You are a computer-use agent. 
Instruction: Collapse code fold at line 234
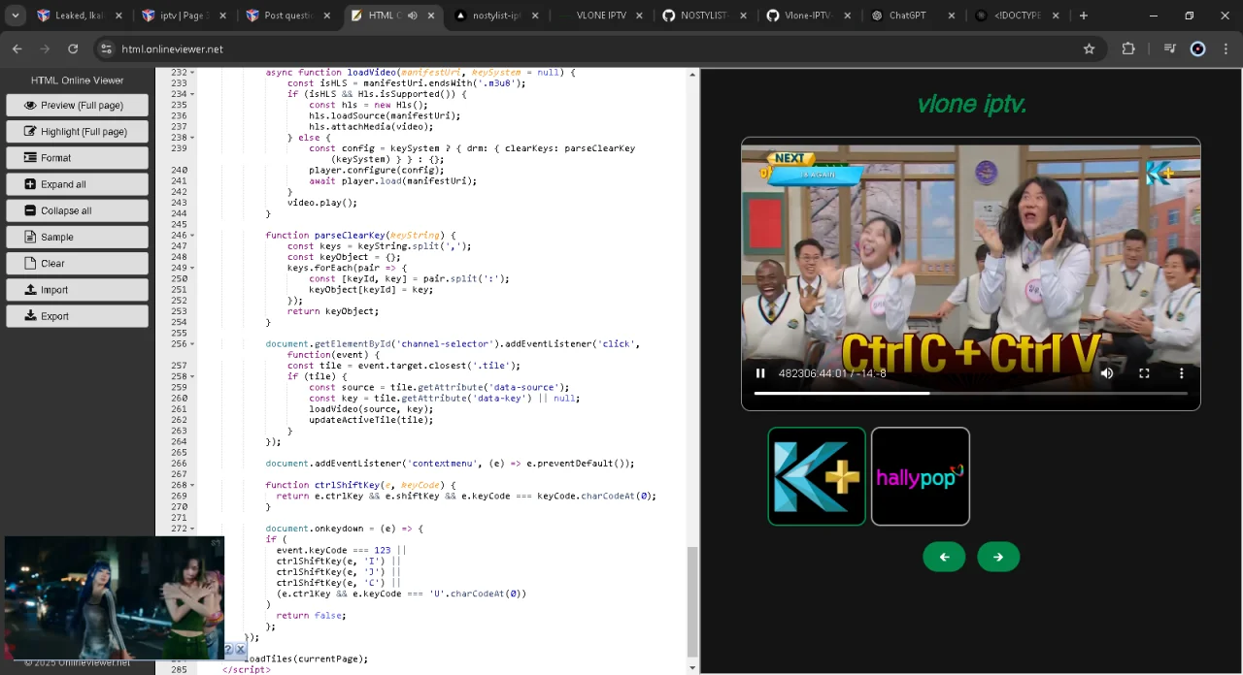point(192,94)
